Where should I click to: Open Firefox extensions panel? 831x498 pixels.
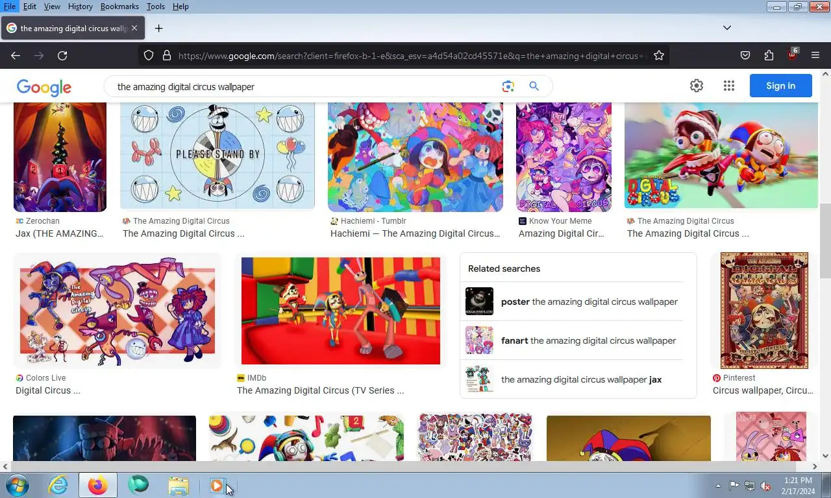769,56
